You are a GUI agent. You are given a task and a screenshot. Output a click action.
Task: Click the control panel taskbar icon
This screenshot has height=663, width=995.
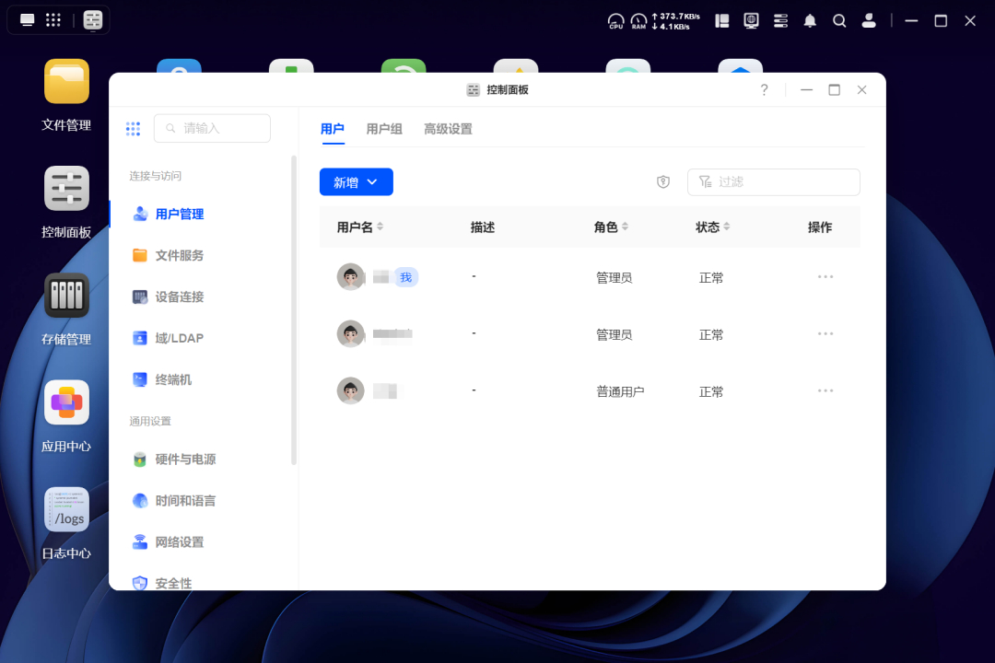pos(93,20)
